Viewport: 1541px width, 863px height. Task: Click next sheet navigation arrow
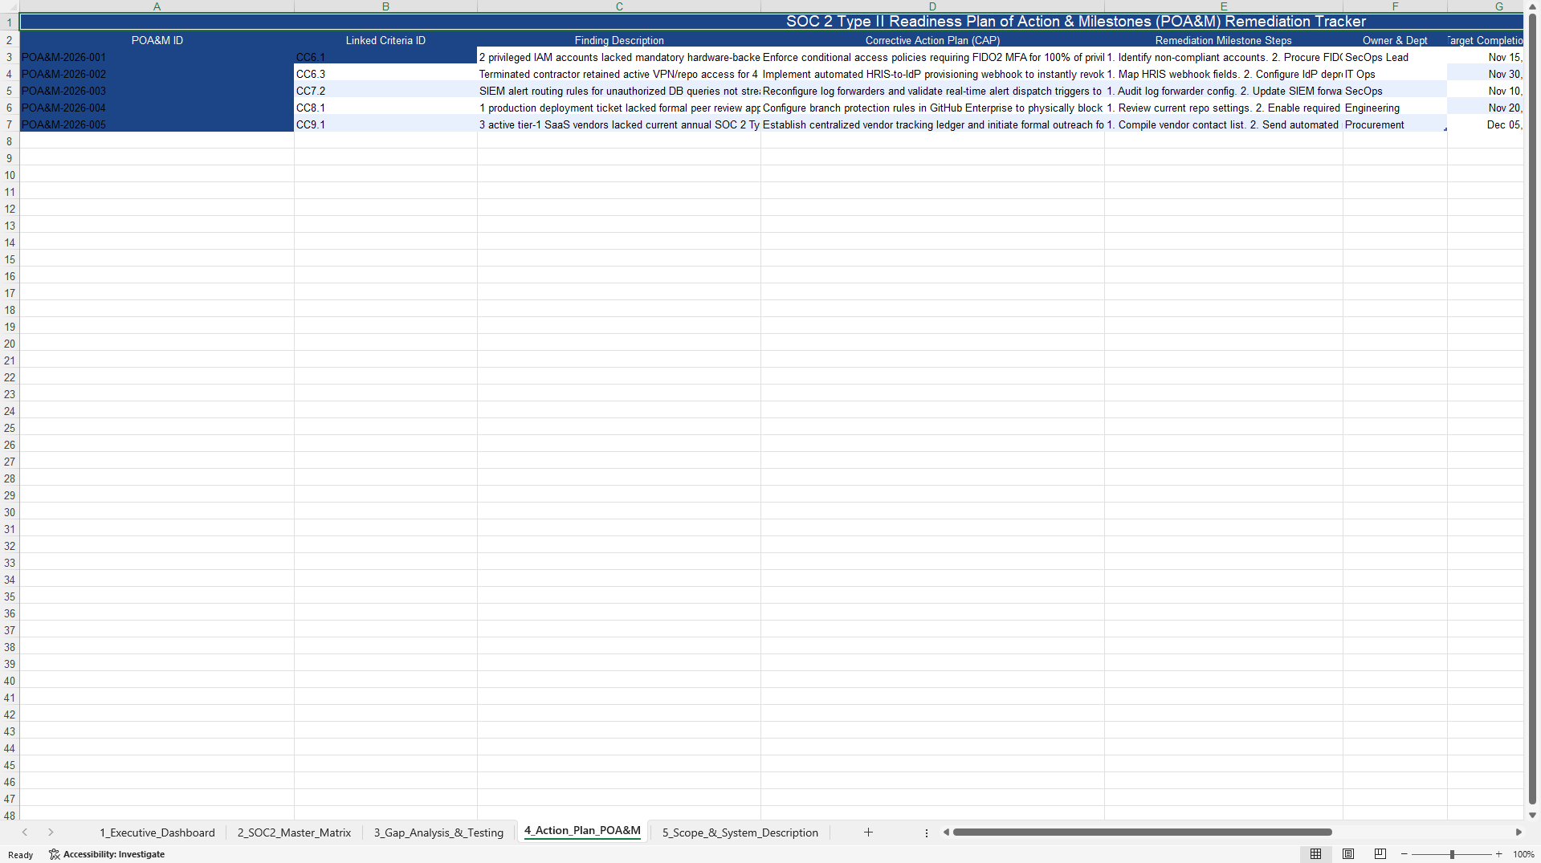point(51,832)
